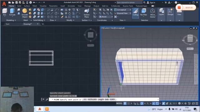Open the Help question mark icon
This screenshot has width=200, height=112.
pos(176,2)
